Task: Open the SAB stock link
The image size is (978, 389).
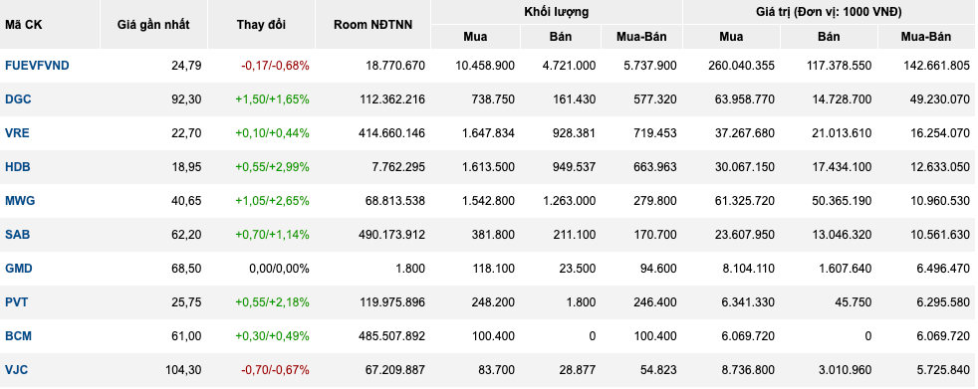Action: tap(18, 235)
